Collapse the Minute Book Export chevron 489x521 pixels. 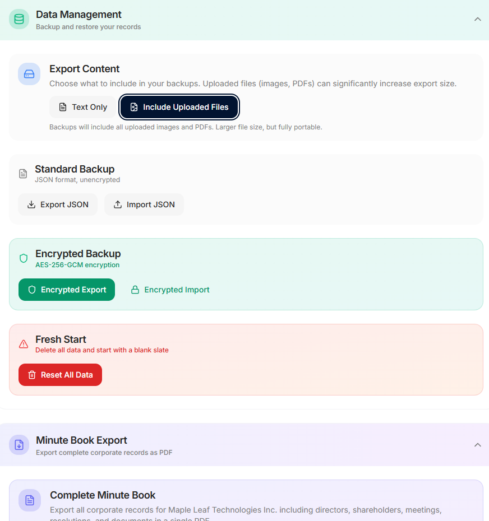478,445
